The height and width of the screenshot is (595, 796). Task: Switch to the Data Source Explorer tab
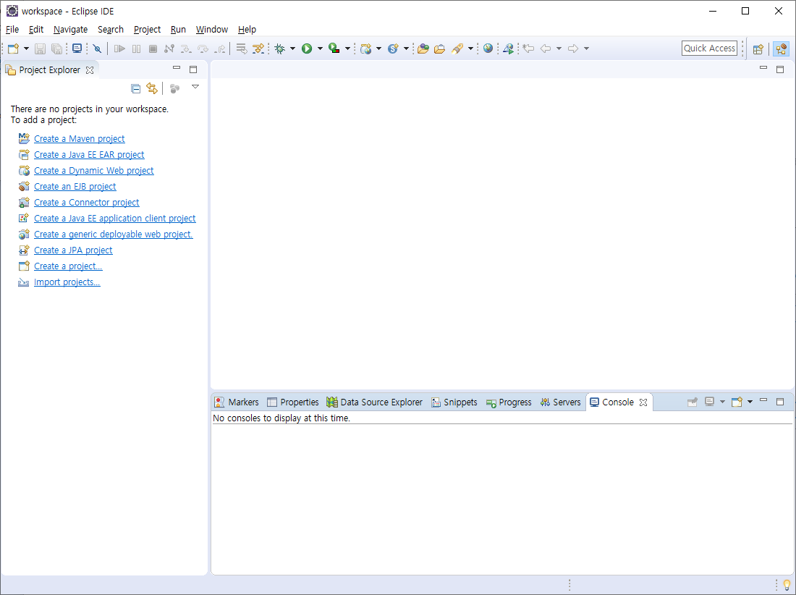click(x=374, y=402)
